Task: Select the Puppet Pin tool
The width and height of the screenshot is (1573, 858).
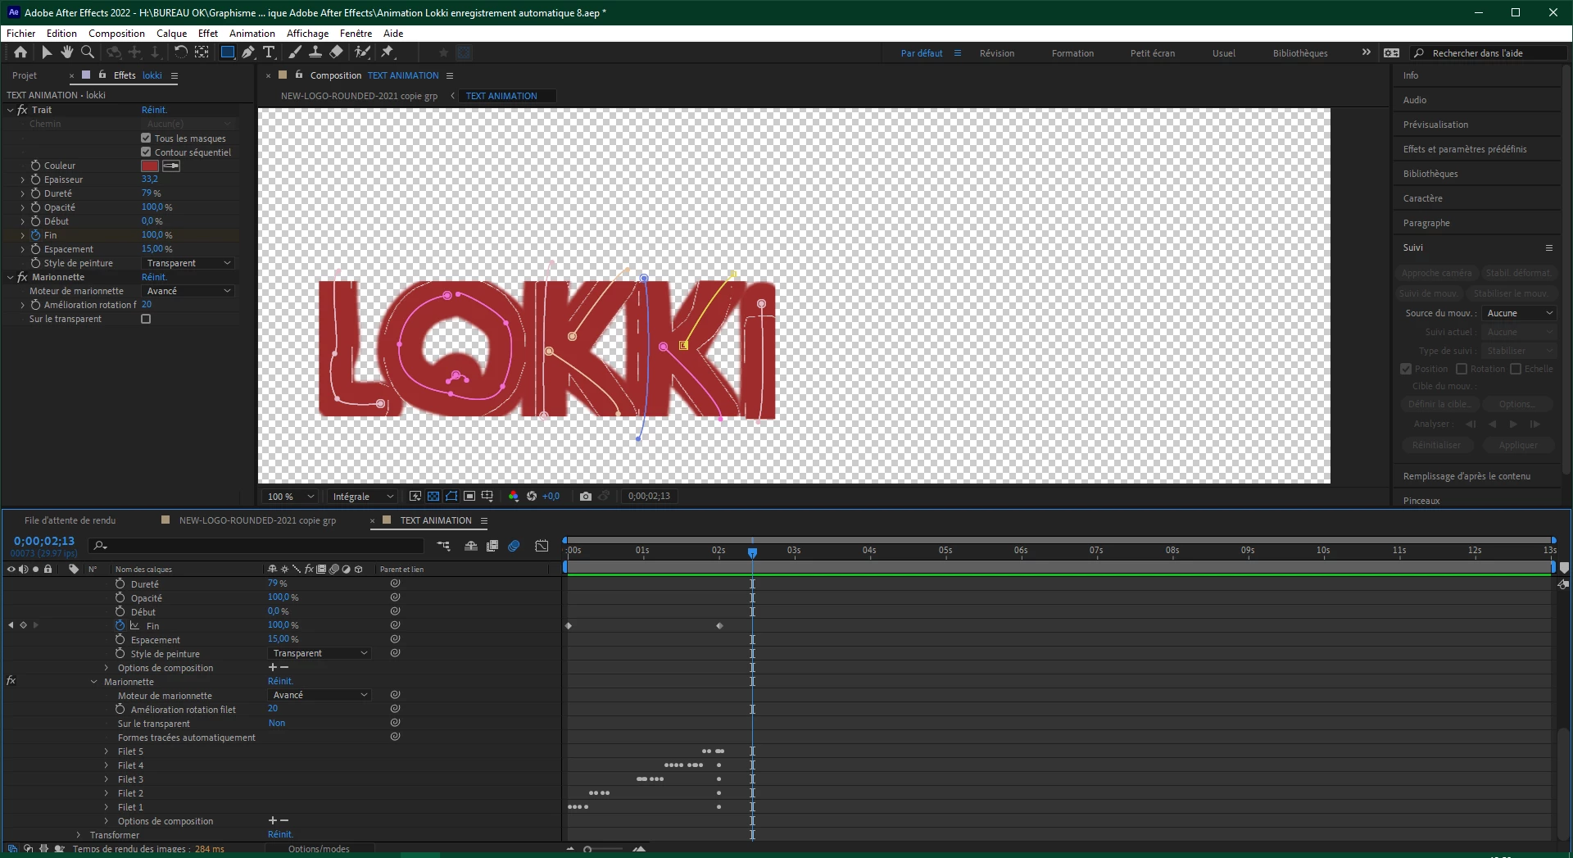Action: (x=388, y=52)
